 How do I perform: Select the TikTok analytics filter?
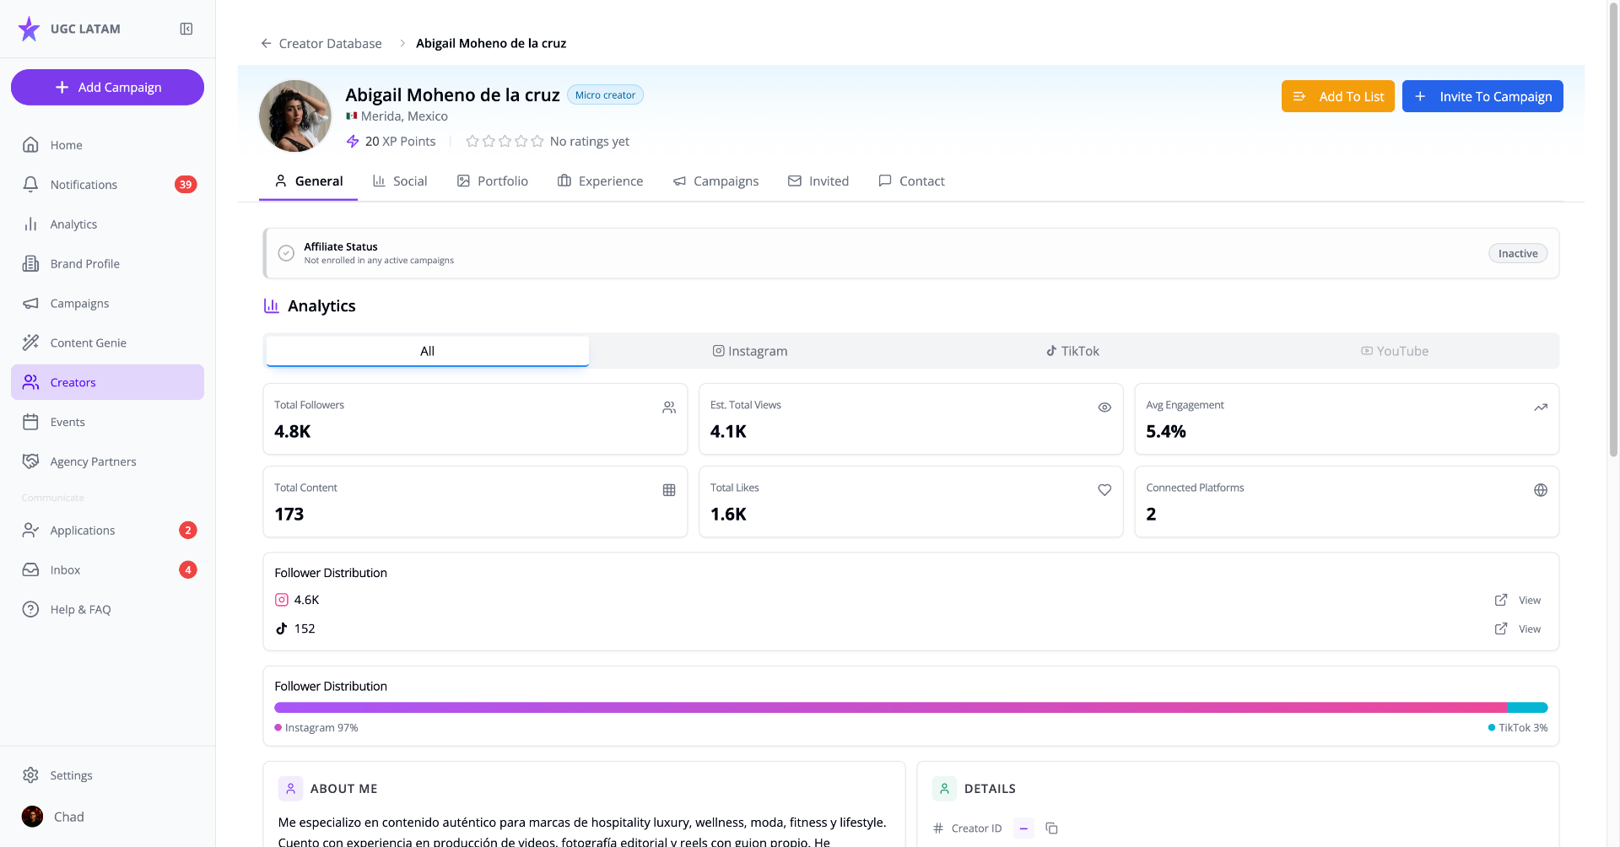(1072, 351)
